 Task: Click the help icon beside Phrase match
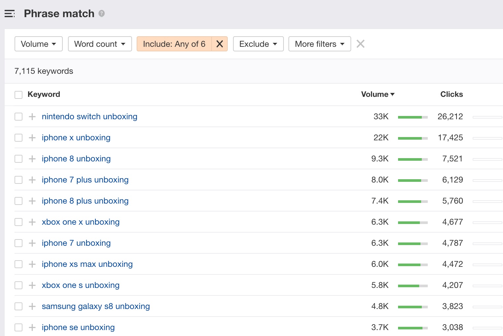[x=102, y=14]
